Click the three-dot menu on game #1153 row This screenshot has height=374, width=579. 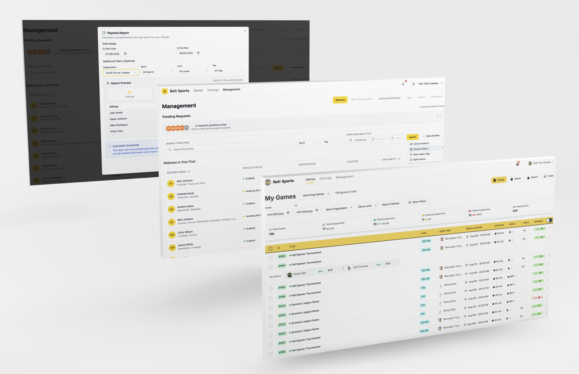(550, 228)
